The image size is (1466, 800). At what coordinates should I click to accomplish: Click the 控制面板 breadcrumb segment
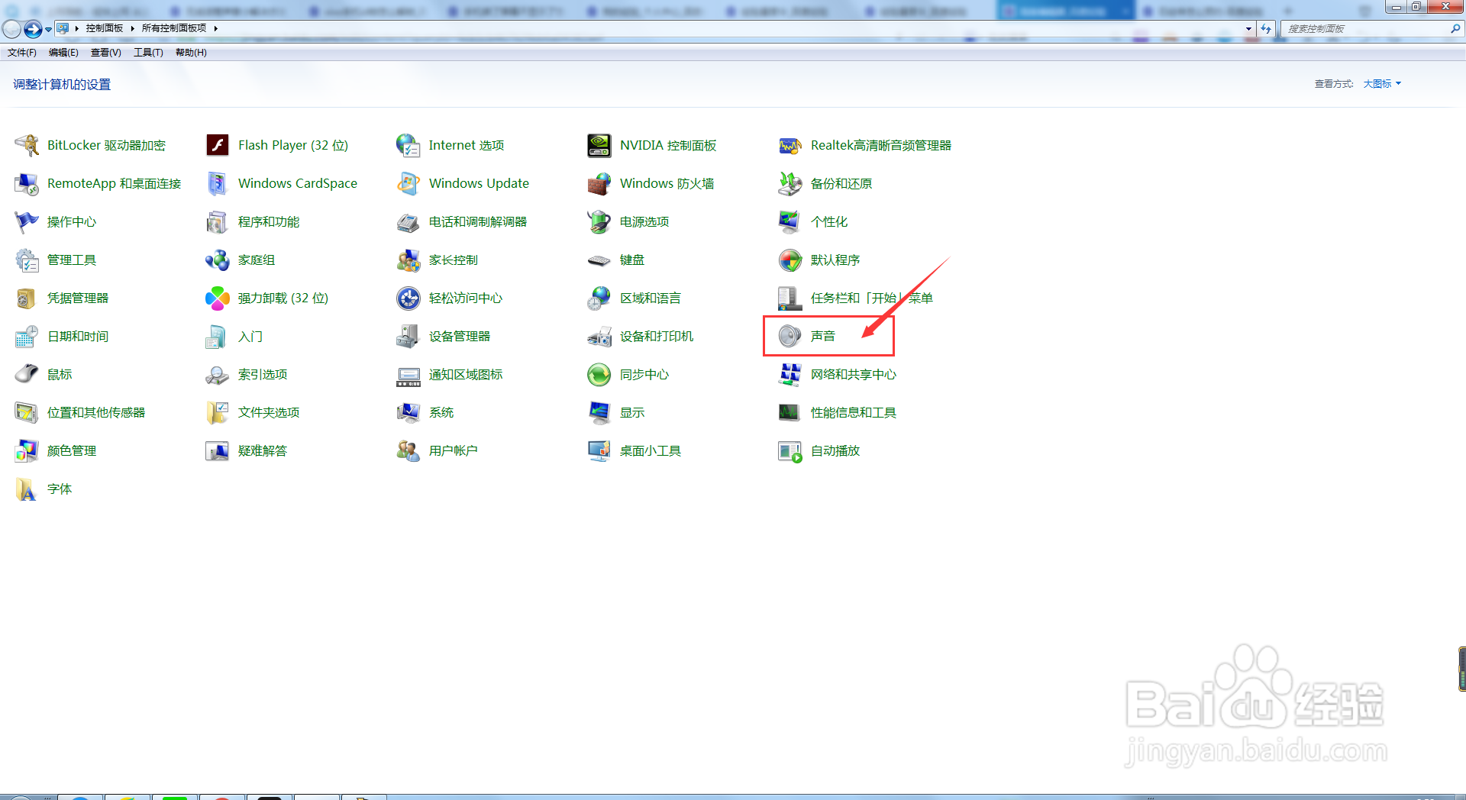pyautogui.click(x=105, y=28)
